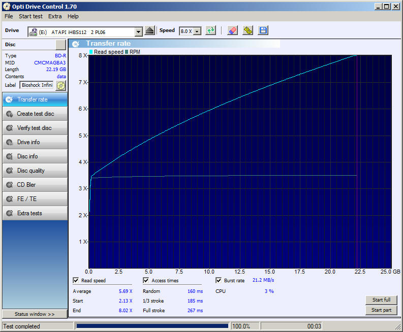Click the 1/3 stroke value 185 ms
This screenshot has height=332, width=403.
(x=195, y=301)
